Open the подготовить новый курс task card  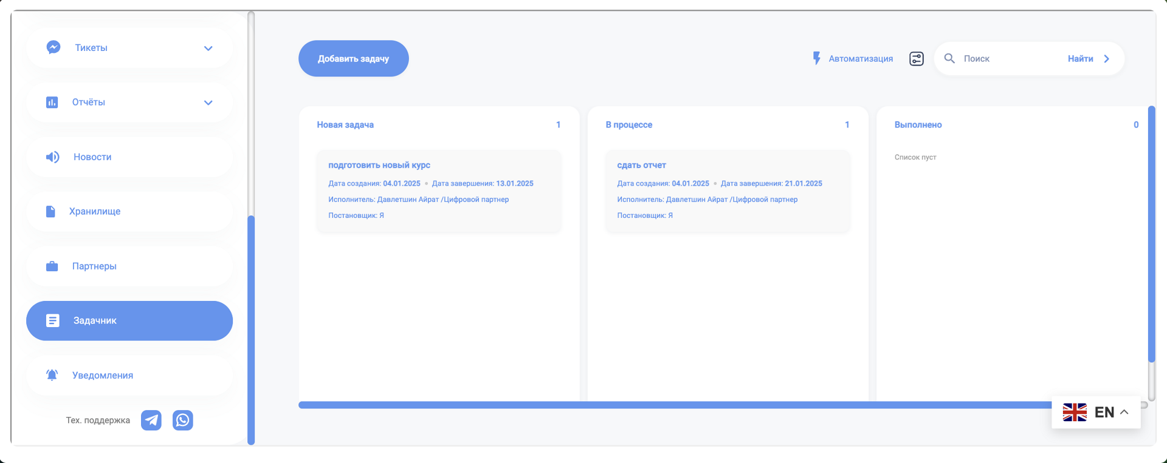click(x=439, y=191)
